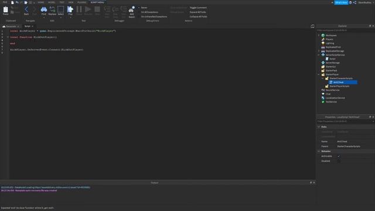The image size is (375, 211).
Task: Close the Script editor tab
Action: [x=33, y=26]
